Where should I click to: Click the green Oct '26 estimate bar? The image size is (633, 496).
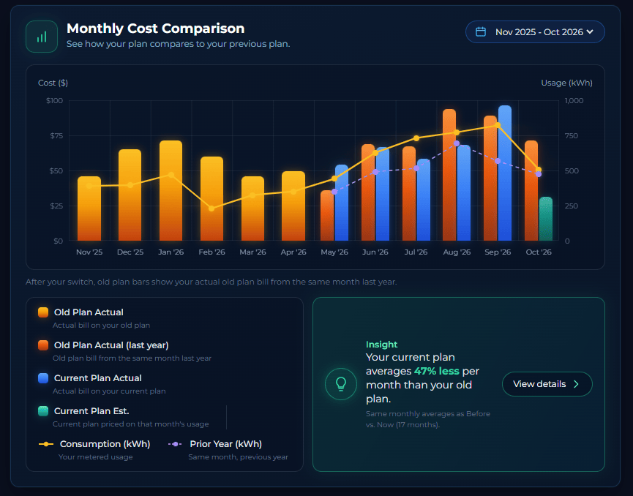click(x=546, y=219)
